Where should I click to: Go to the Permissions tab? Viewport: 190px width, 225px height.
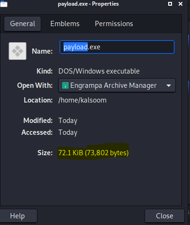[114, 24]
